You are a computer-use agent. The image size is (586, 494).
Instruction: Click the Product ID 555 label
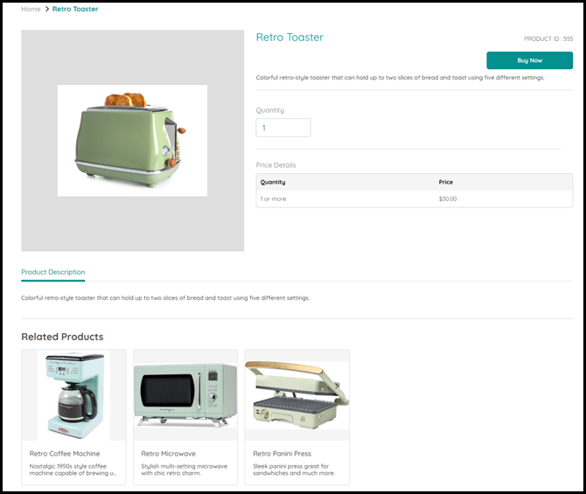tap(548, 38)
